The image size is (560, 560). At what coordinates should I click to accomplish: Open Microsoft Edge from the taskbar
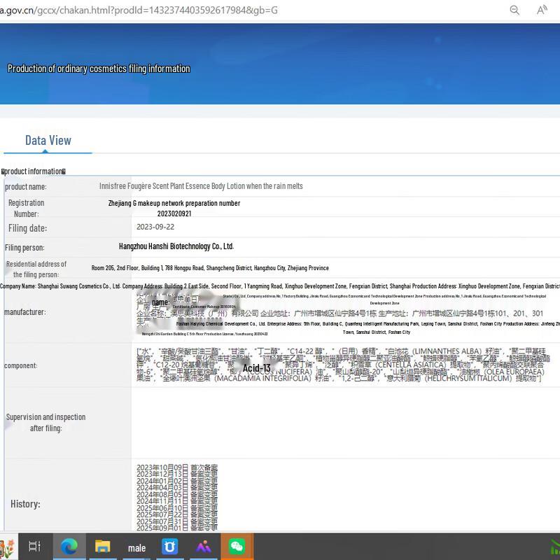pyautogui.click(x=69, y=546)
